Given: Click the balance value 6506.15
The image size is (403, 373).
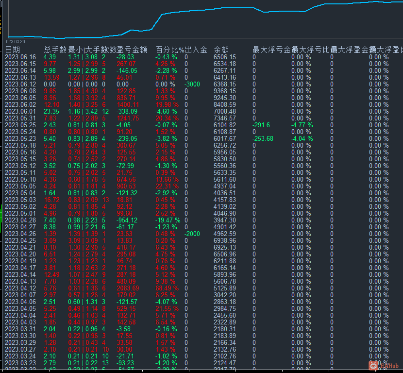Looking at the screenshot, I should [x=225, y=57].
